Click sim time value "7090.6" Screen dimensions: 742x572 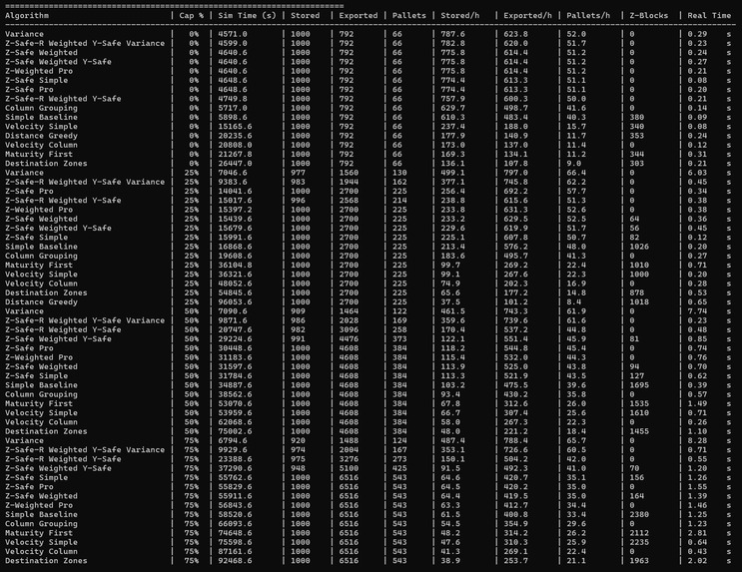click(233, 311)
